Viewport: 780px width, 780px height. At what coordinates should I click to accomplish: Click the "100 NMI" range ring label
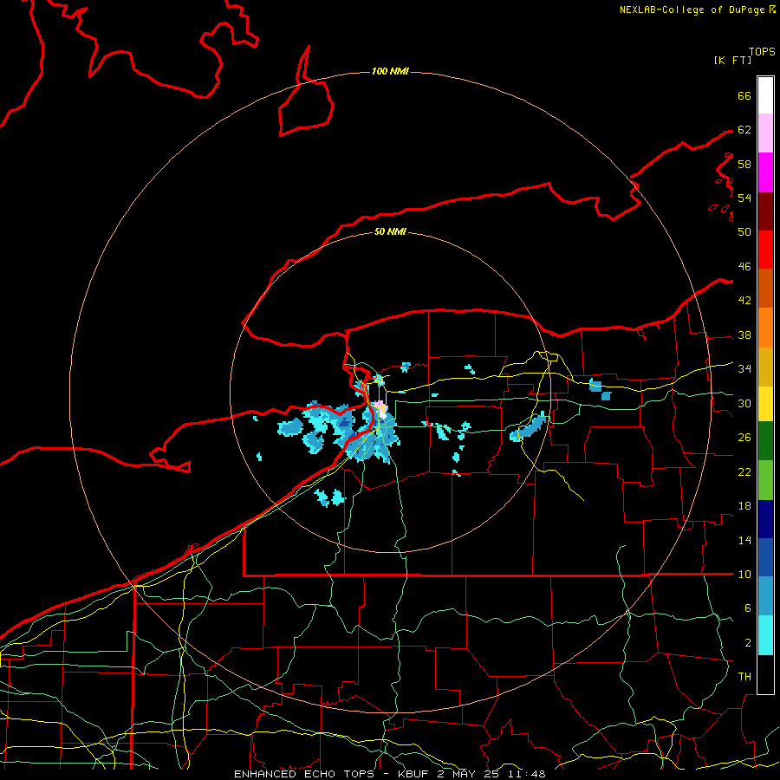[x=390, y=71]
